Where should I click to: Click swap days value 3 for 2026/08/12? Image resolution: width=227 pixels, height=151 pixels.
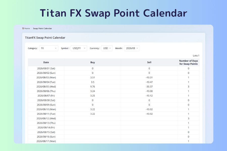pyautogui.click(x=188, y=119)
